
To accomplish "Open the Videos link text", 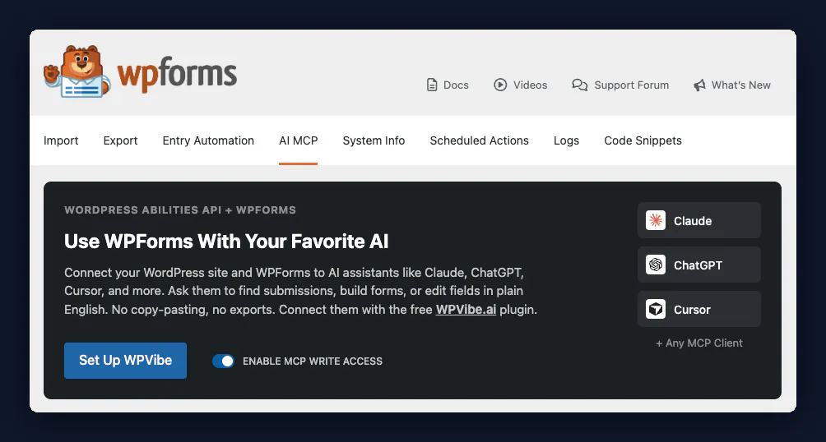I will coord(531,85).
